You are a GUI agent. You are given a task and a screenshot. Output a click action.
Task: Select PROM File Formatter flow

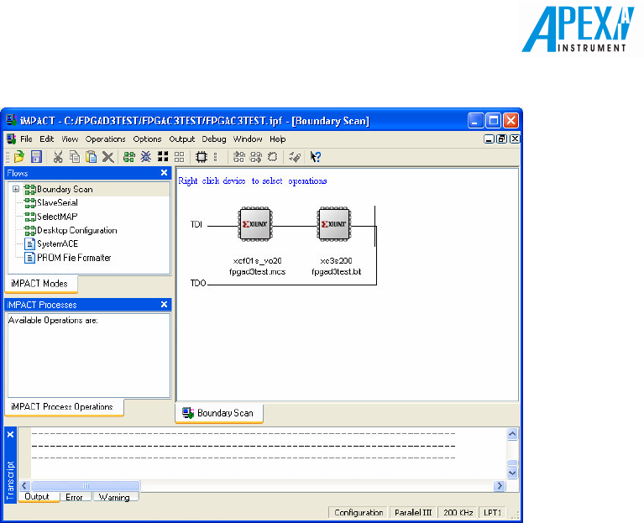pyautogui.click(x=74, y=258)
